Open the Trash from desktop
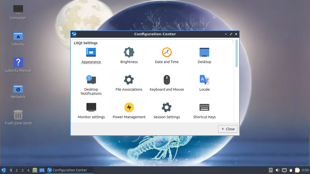310x174 pixels. pos(18,116)
